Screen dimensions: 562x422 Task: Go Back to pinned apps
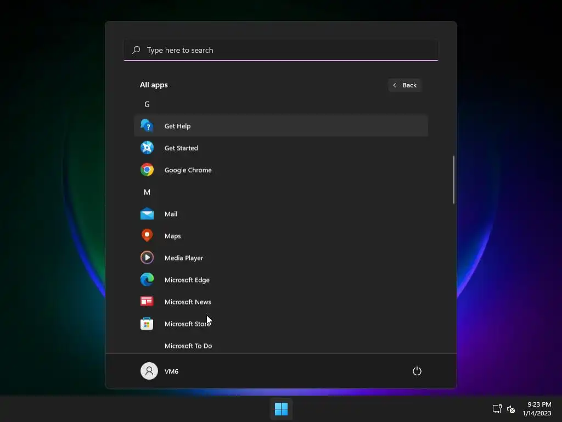[404, 85]
